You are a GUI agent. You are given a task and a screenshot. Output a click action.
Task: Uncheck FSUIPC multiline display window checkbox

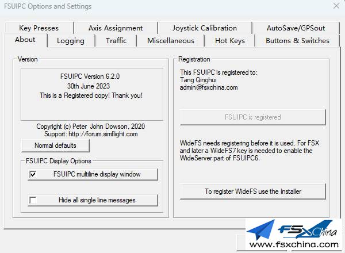click(x=33, y=174)
